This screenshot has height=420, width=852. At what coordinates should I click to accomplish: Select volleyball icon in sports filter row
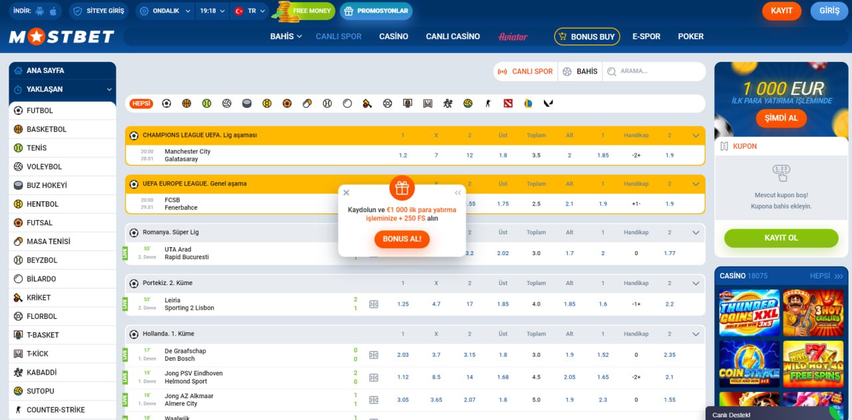click(227, 104)
